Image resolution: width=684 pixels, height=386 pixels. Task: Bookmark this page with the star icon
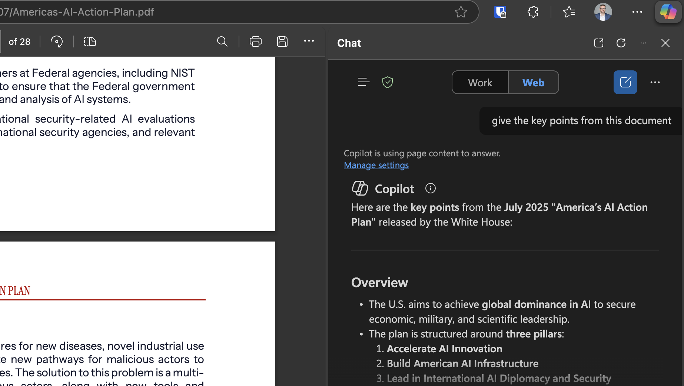click(x=461, y=12)
